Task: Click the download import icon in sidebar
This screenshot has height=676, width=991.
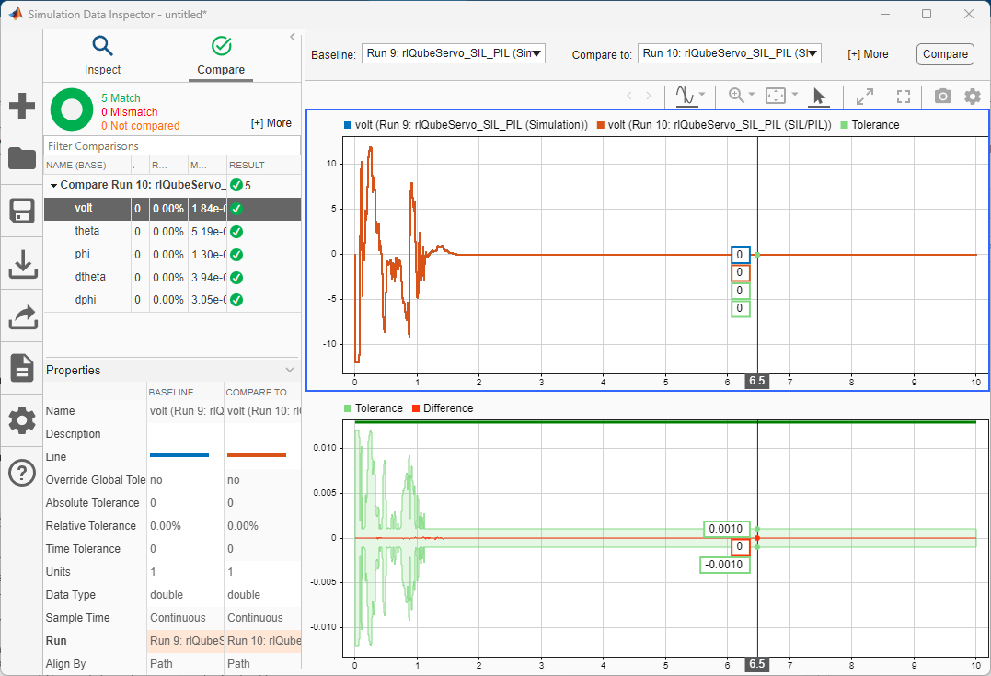Action: click(21, 264)
